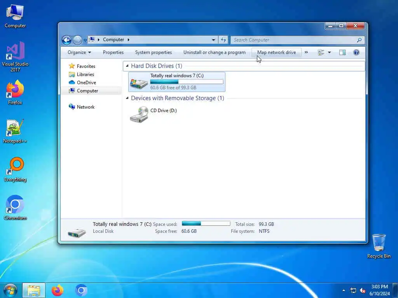Open the view options dropdown arrow
This screenshot has width=398, height=298.
coord(329,52)
